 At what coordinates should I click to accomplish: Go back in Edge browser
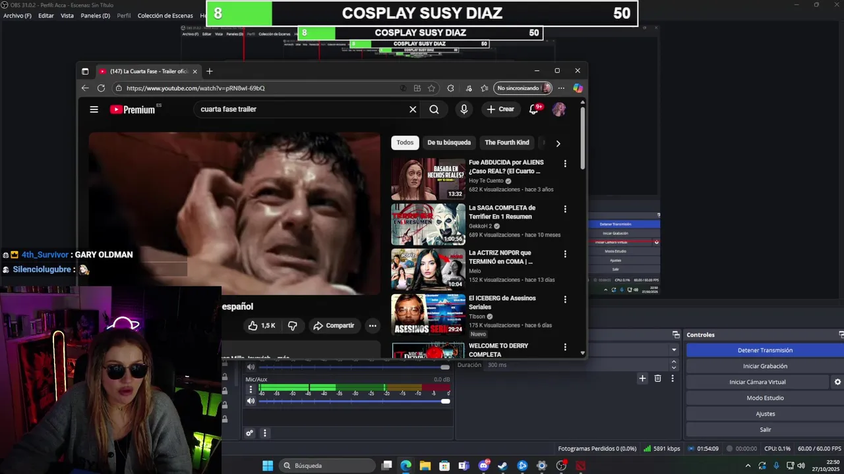(85, 88)
